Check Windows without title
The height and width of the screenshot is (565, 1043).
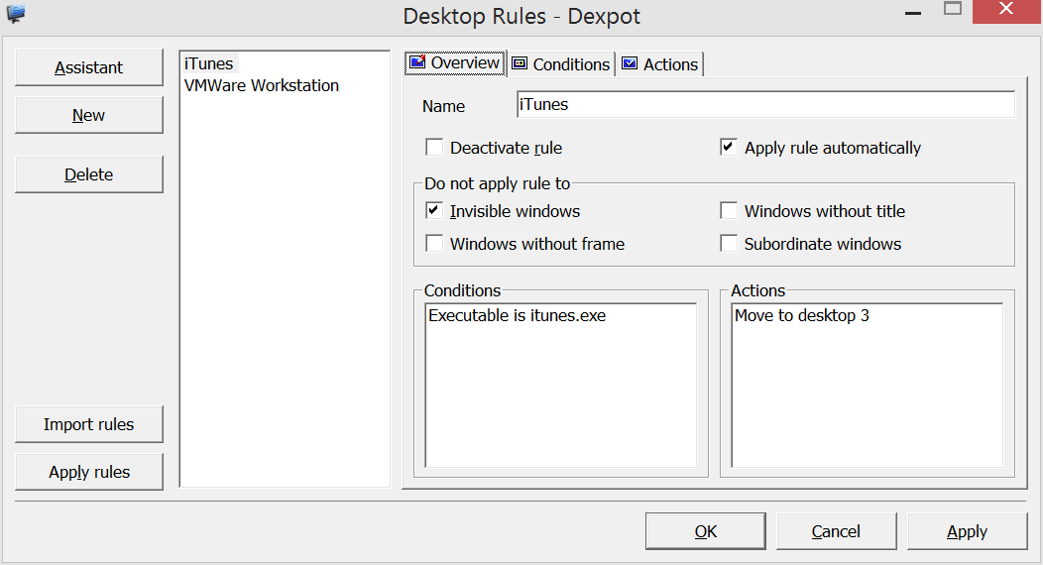tap(729, 211)
